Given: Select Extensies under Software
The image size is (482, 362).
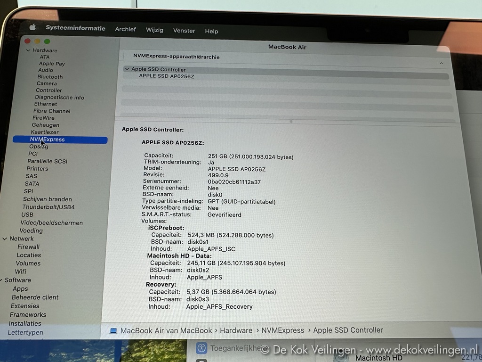Looking at the screenshot, I should tap(25, 306).
